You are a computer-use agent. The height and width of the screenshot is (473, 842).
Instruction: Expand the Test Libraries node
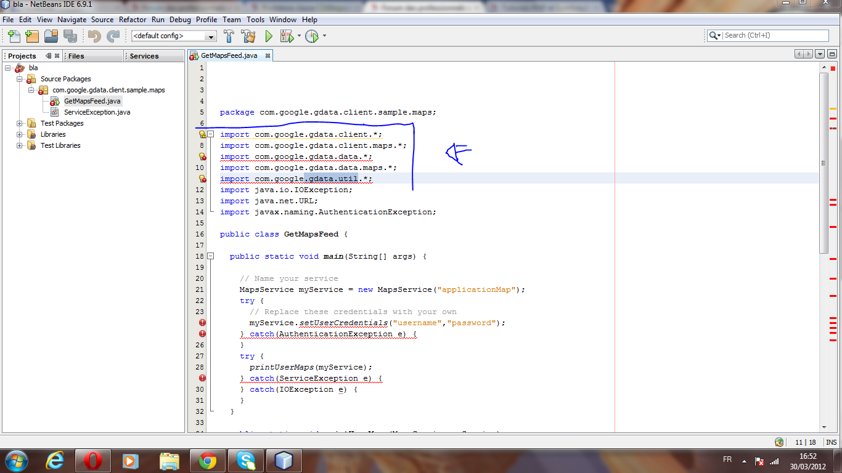pos(19,145)
